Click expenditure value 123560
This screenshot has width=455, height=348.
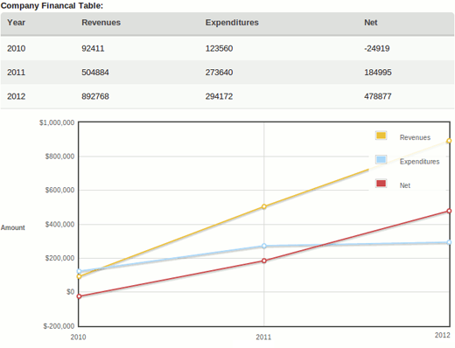pos(219,48)
